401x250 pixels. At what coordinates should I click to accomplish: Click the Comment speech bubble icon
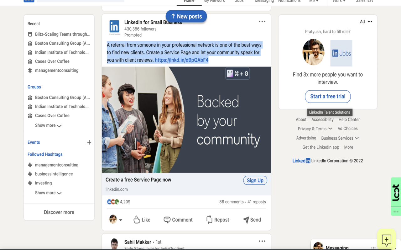pos(167,220)
